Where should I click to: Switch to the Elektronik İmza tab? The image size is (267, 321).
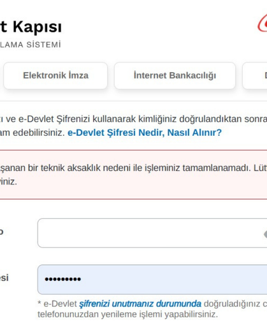click(55, 75)
